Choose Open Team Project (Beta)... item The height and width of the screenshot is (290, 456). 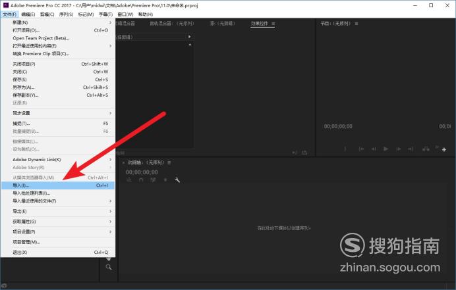(58, 38)
